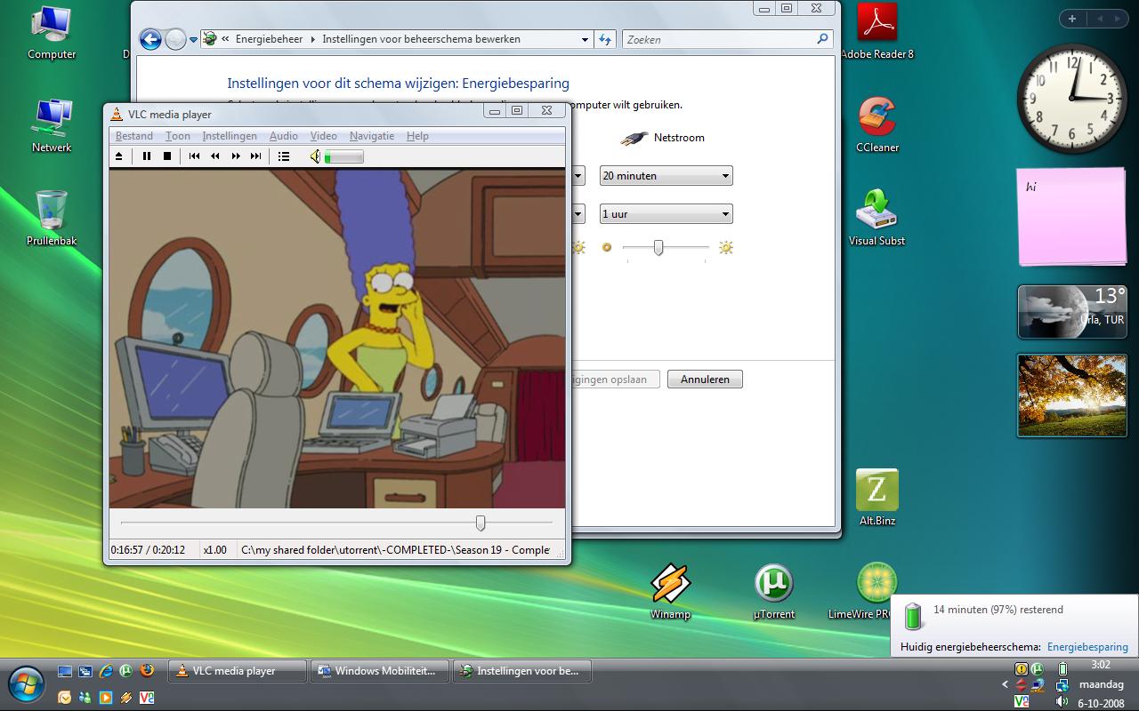The image size is (1139, 711).
Task: Open the Netwerk desktop icon
Action: (52, 126)
